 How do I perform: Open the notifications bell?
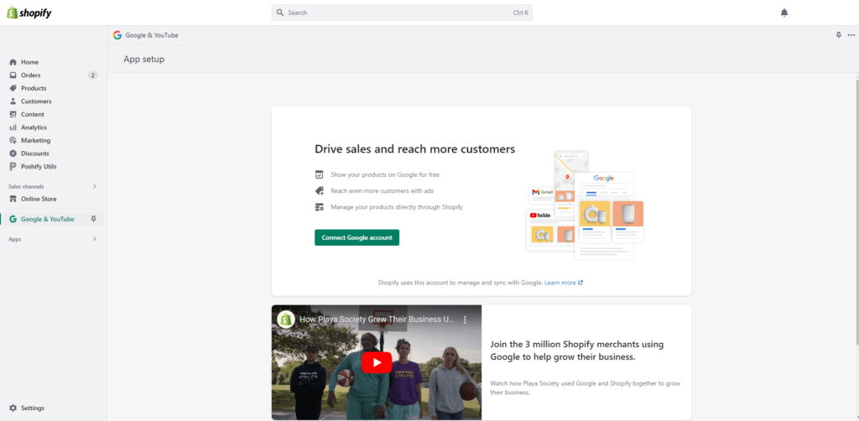[x=784, y=13]
